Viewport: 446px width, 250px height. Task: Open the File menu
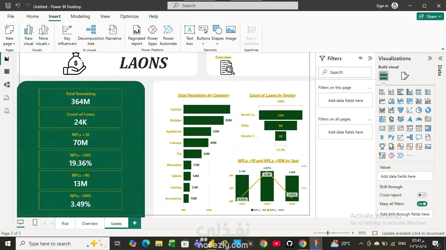click(11, 16)
